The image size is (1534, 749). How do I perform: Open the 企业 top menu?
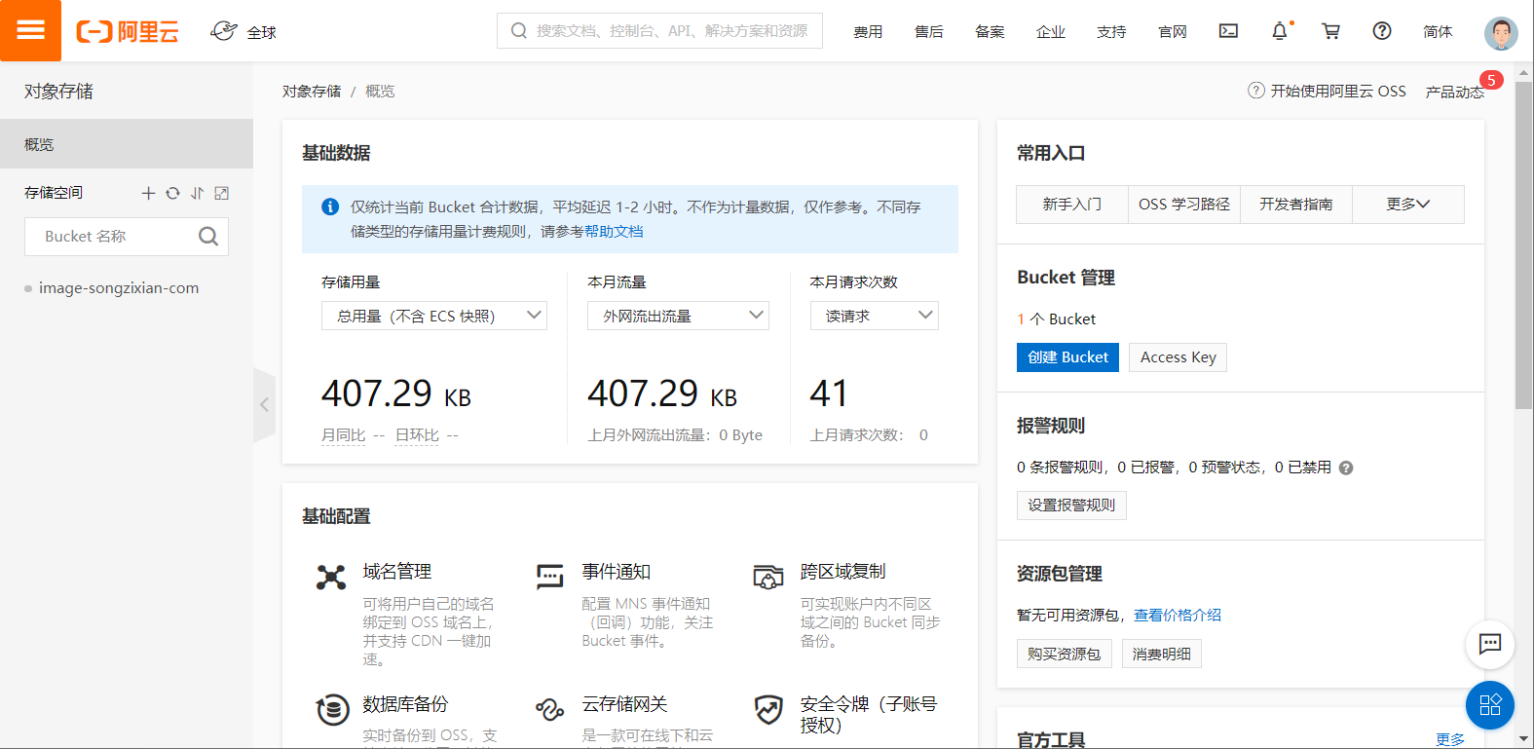click(x=1051, y=32)
